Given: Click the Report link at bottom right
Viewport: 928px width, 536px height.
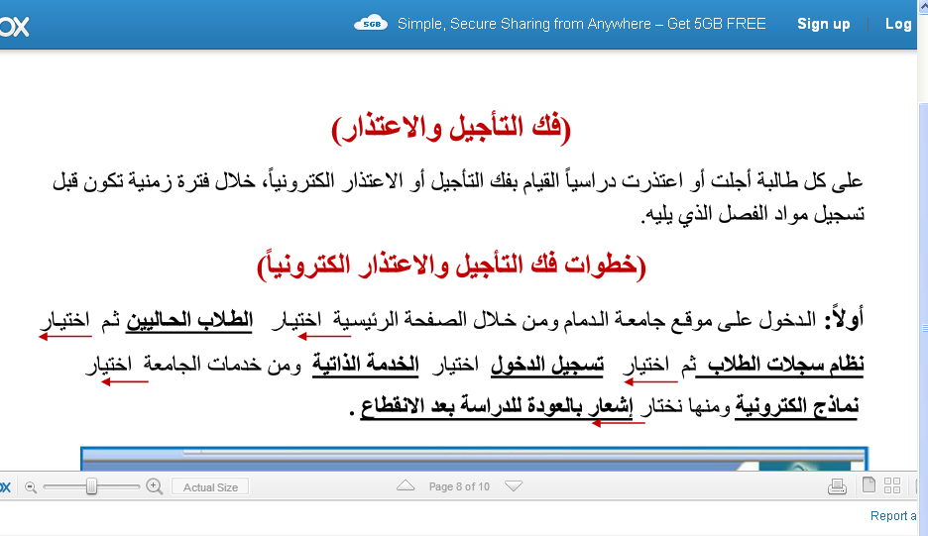Looking at the screenshot, I should [x=893, y=516].
